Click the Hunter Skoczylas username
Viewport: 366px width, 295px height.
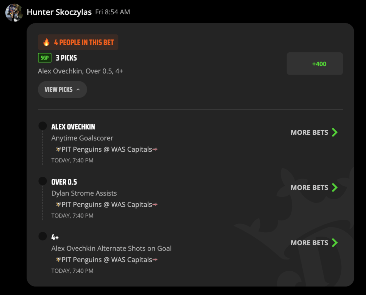click(59, 12)
